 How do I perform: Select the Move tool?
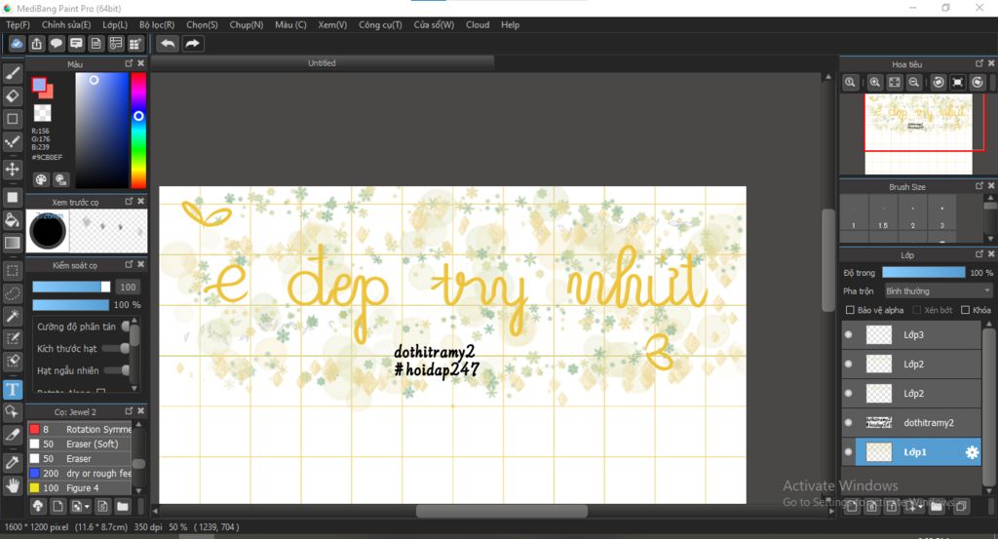click(x=13, y=170)
